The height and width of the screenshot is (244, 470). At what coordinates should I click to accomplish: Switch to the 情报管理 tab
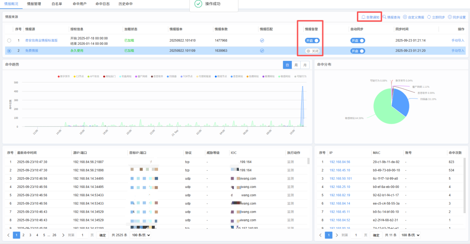(34, 3)
